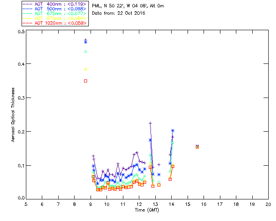Screen dimensions: 276x221
Task: Click the 'Data from: 22 Oct 2016' text
Action: (119, 13)
